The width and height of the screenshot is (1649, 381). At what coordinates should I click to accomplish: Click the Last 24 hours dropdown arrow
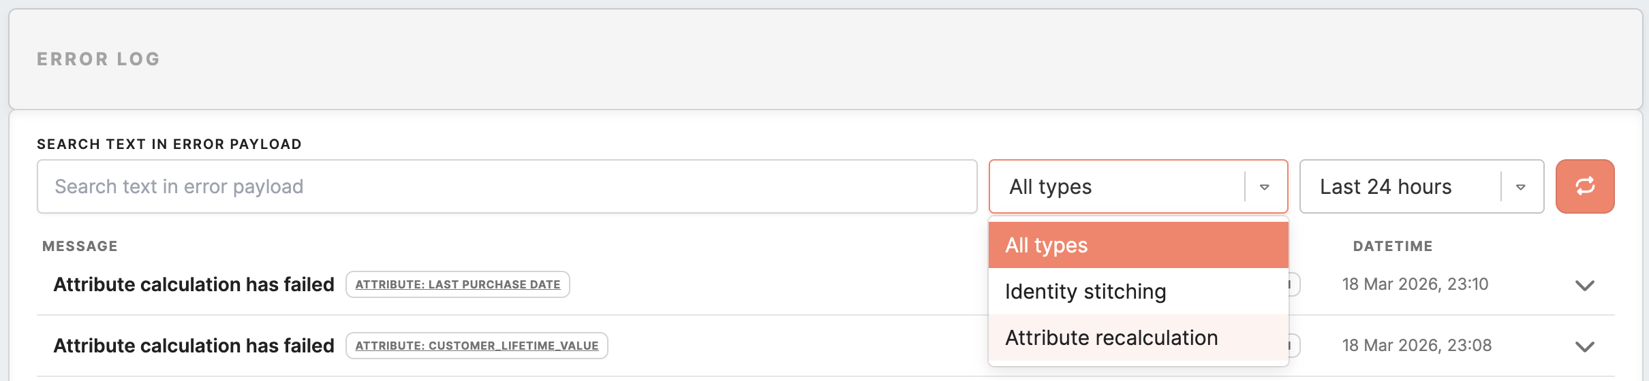coord(1520,187)
